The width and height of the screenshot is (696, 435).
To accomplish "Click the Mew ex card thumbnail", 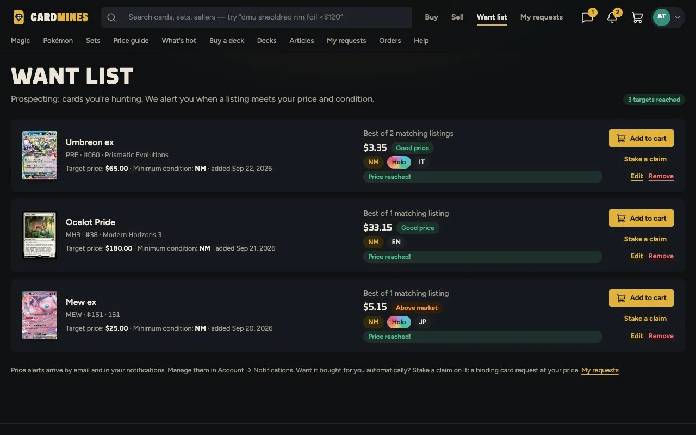I will (x=40, y=315).
